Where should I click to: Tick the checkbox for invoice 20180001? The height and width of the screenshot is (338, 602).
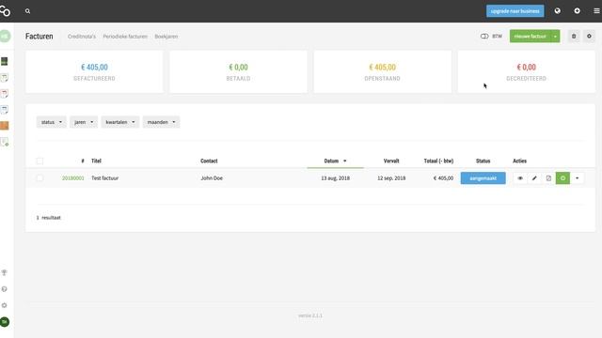[40, 178]
